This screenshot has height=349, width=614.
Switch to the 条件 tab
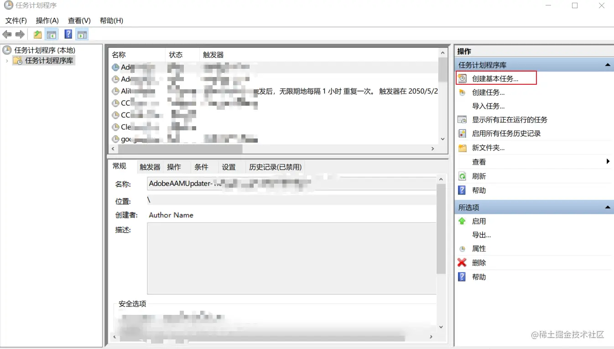pos(201,167)
